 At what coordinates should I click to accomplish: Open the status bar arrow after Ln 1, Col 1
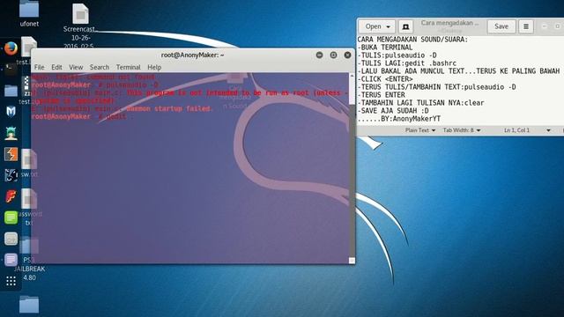tap(548, 130)
